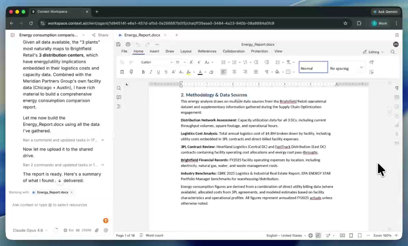Screen dimensions: 408x246
Task: Toggle bold formatting
Action: 143,72
